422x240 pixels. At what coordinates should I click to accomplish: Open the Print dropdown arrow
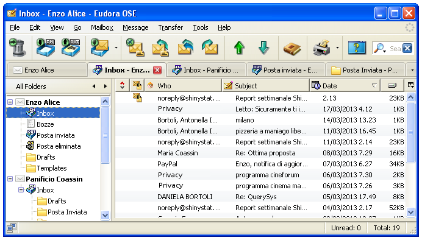(x=337, y=48)
